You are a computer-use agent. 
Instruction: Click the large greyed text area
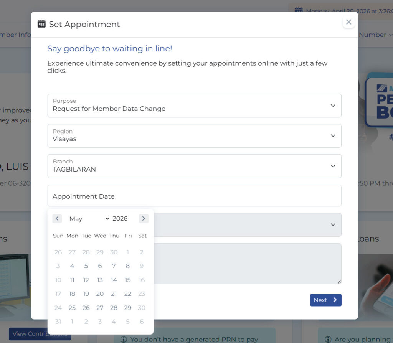pos(248,264)
